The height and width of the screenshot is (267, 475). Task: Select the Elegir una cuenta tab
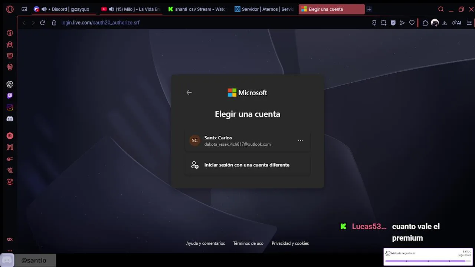pos(332,9)
